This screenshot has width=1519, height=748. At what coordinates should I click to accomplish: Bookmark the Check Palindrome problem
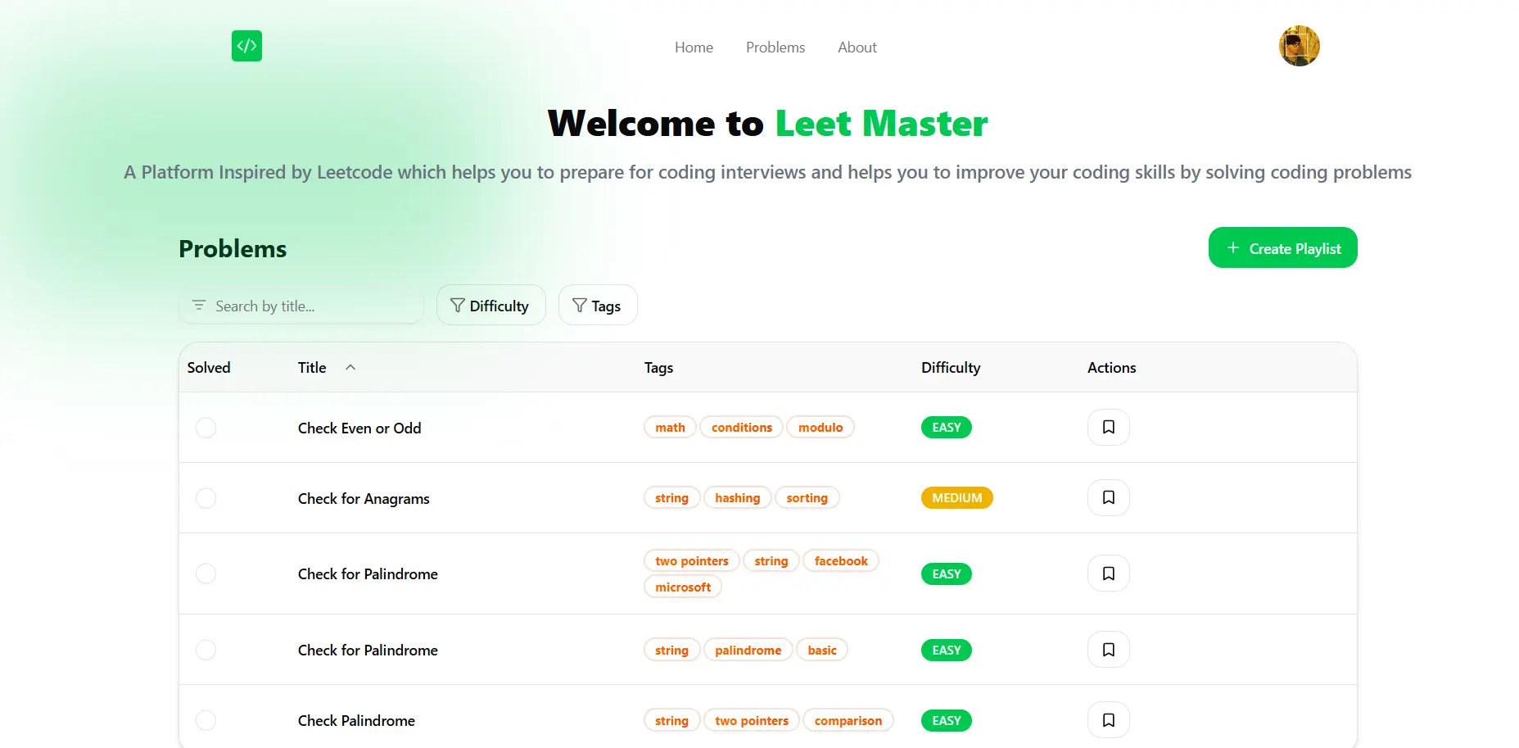pyautogui.click(x=1108, y=720)
